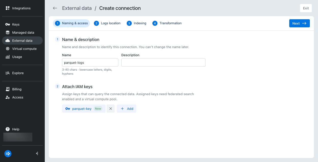The width and height of the screenshot is (318, 162).
Task: Click Next to continue
Action: [x=299, y=23]
